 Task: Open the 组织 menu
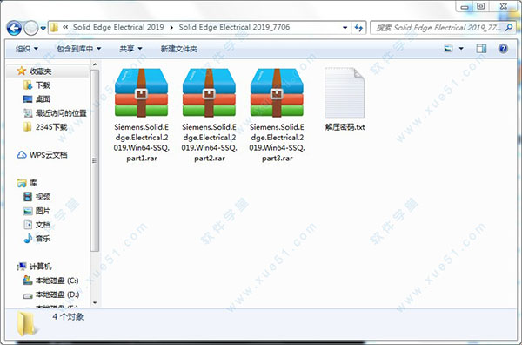(27, 49)
